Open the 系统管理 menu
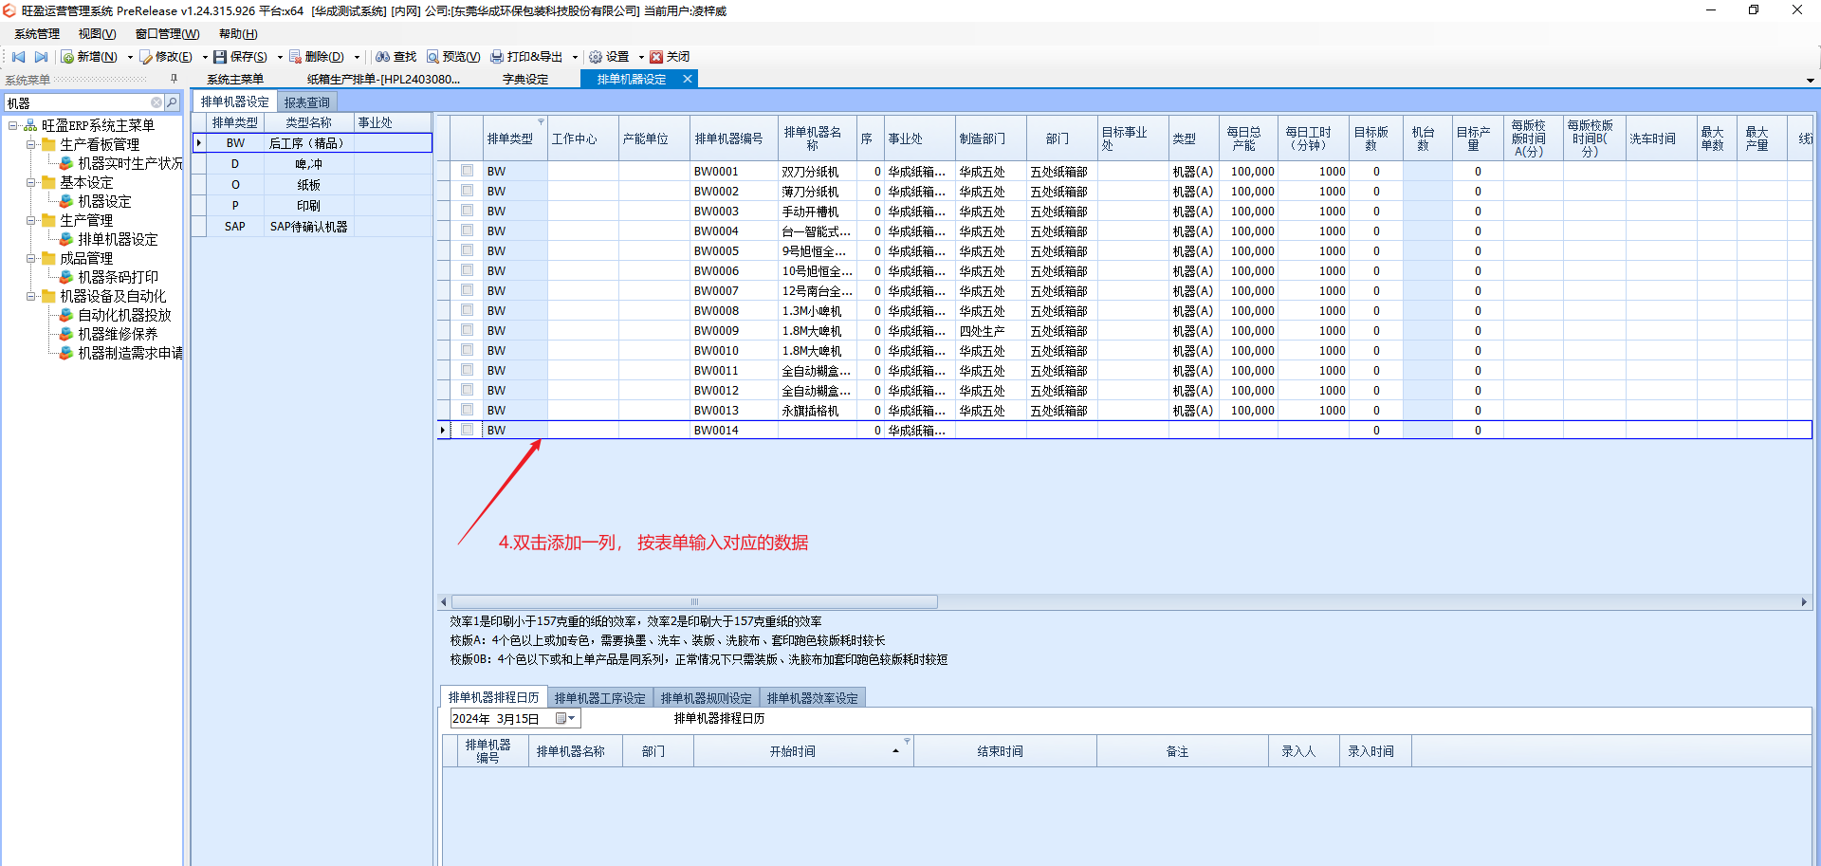The image size is (1821, 866). click(x=37, y=34)
